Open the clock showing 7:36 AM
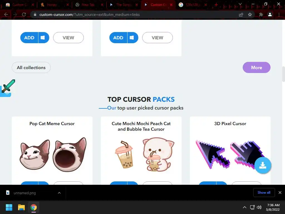The image size is (285, 214). (x=273, y=207)
